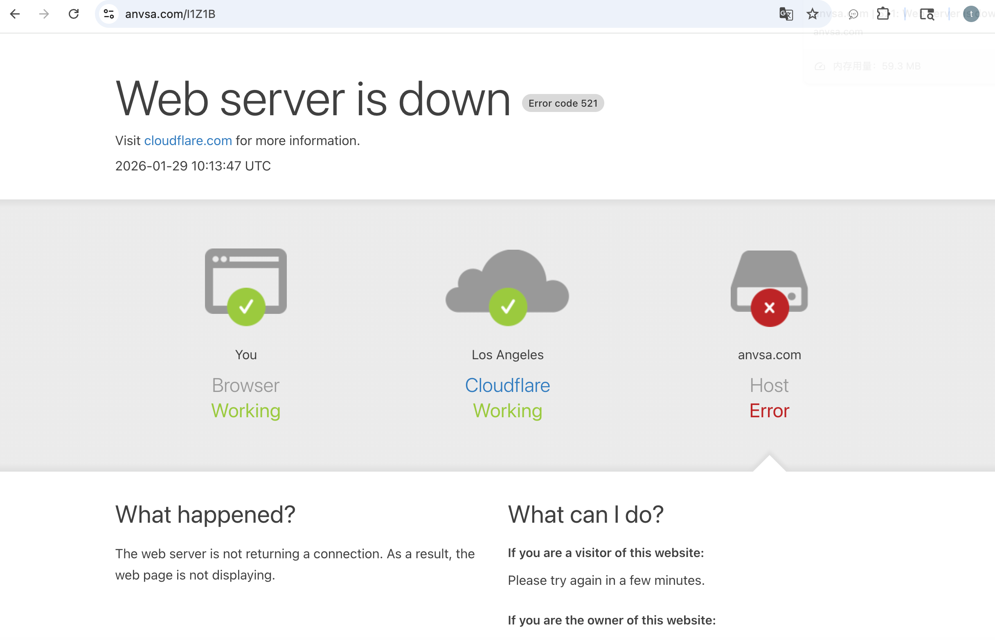Click the What happened? heading
Viewport: 995px width, 640px height.
pos(205,515)
